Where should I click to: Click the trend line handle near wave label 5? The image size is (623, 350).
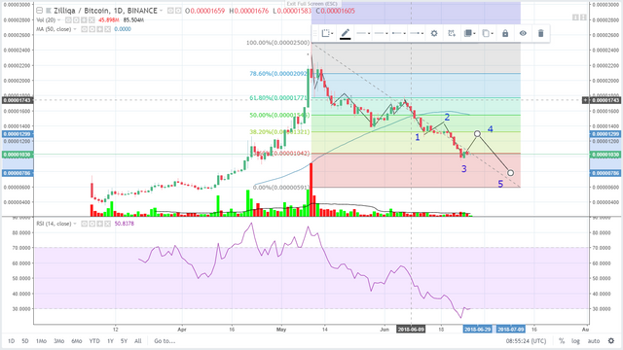point(510,173)
